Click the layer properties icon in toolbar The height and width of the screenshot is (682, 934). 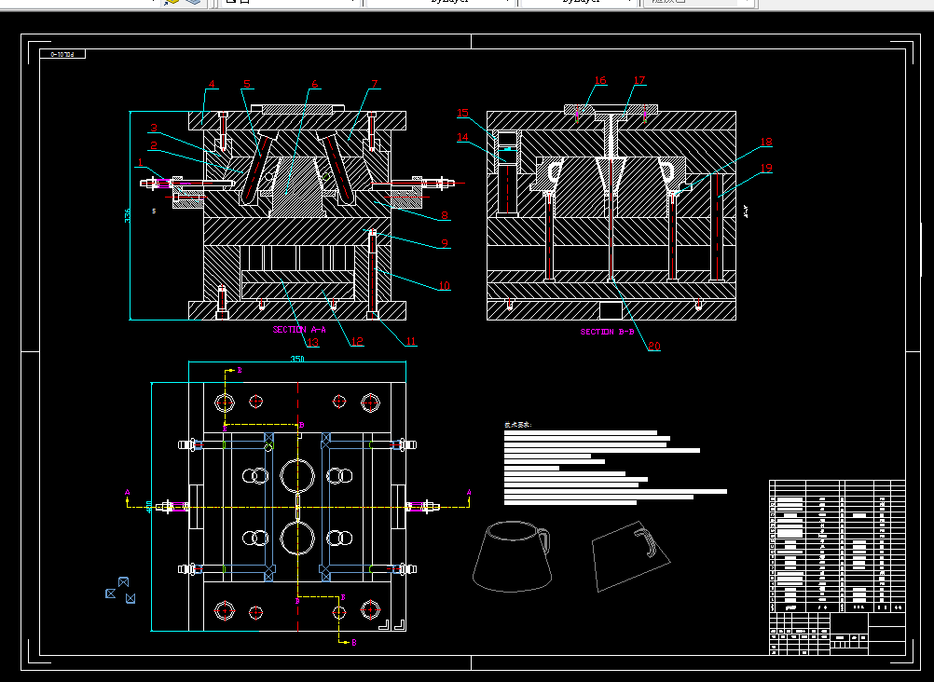click(x=172, y=3)
